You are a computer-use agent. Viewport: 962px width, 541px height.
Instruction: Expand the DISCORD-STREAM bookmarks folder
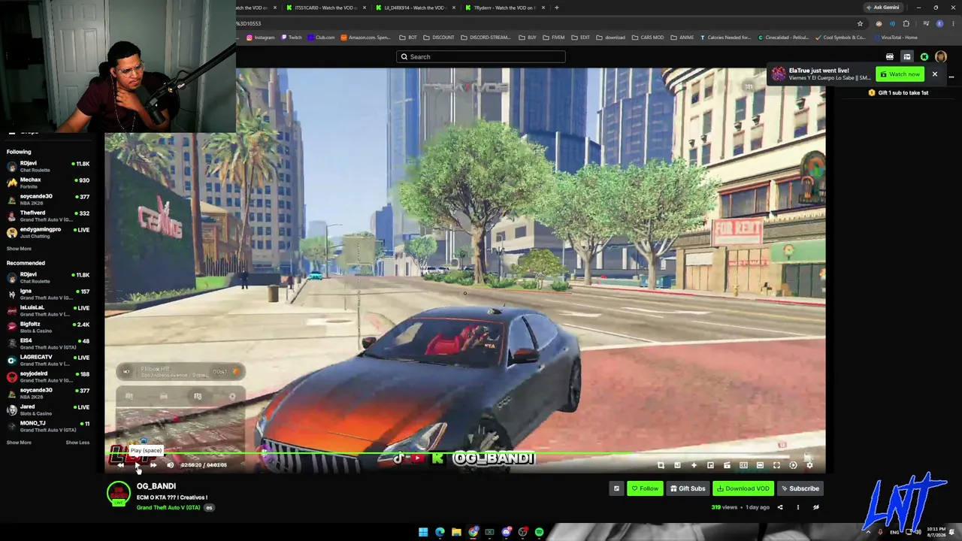(x=486, y=38)
